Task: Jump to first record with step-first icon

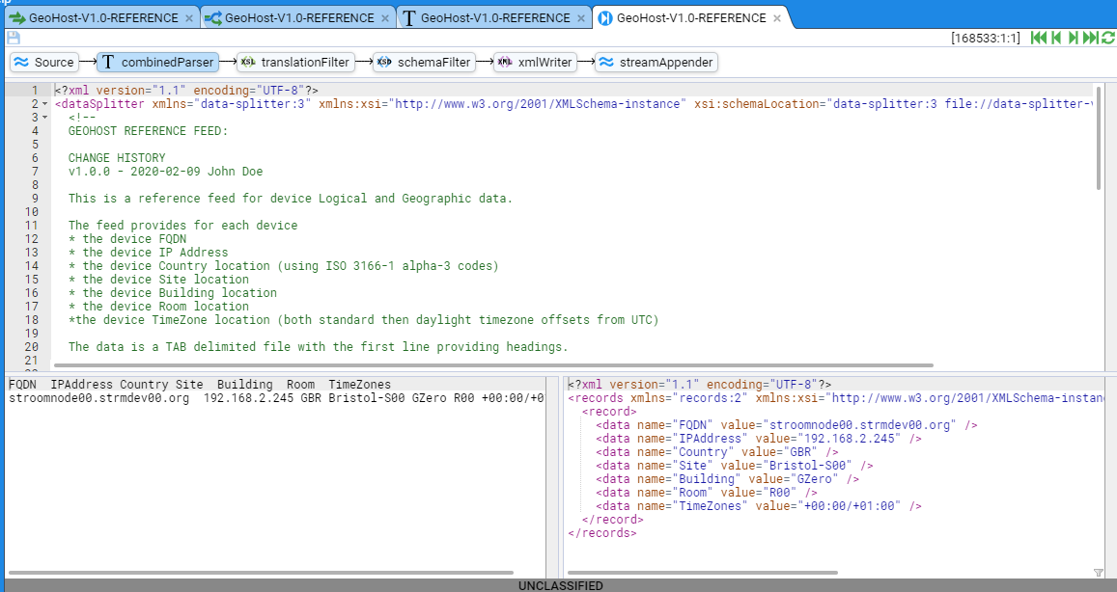Action: click(x=1039, y=38)
